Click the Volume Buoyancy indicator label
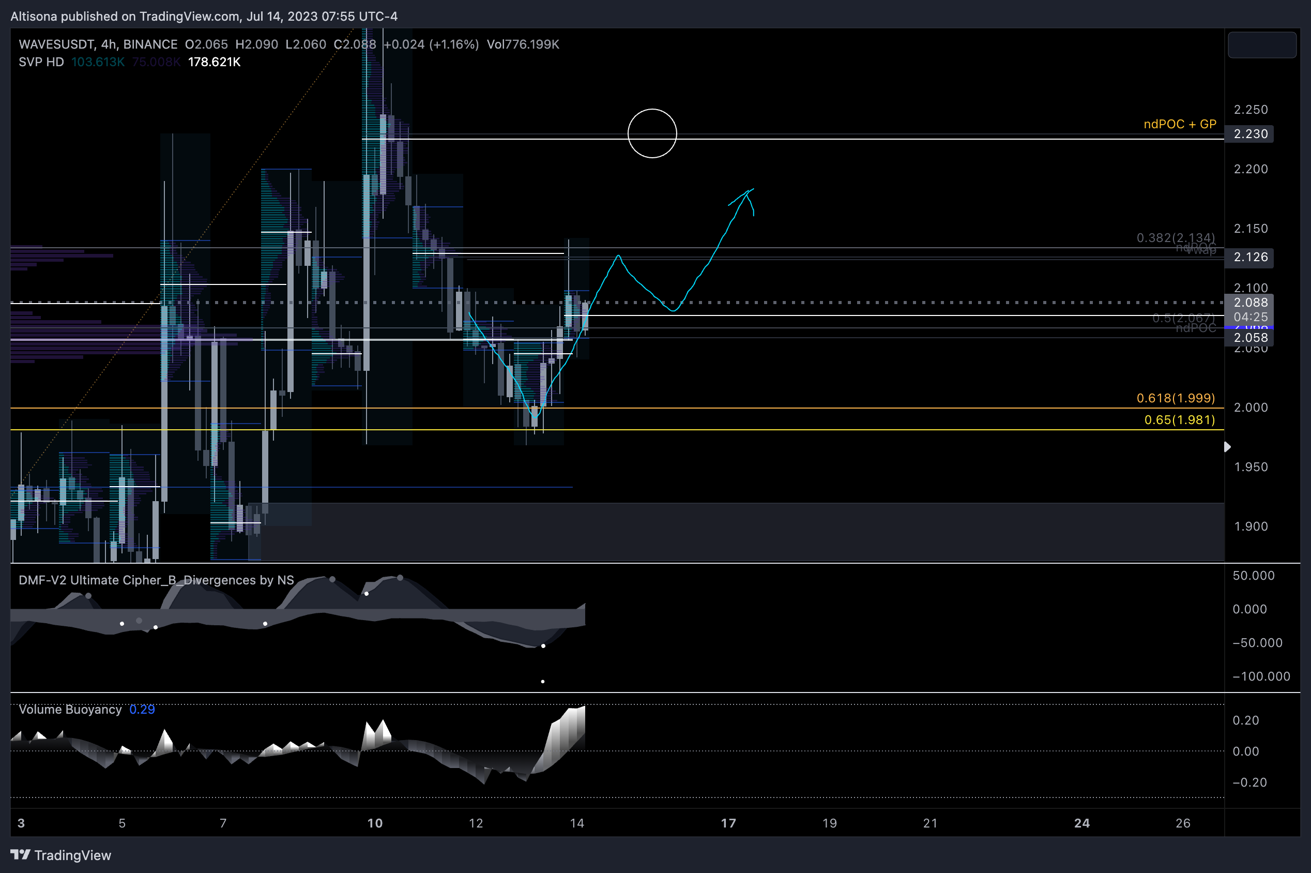Screen dimensions: 1311x873 coord(70,710)
